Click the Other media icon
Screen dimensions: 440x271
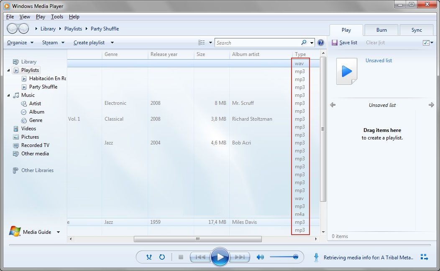(16, 154)
